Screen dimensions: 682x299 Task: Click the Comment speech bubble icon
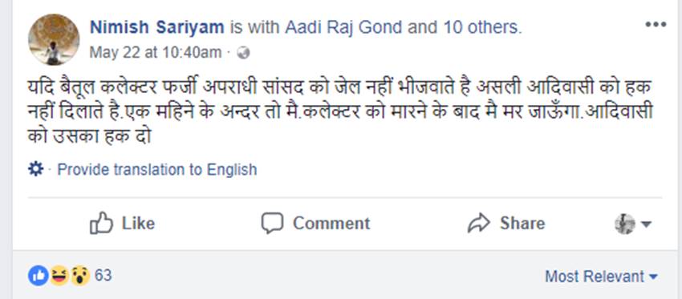pos(272,224)
